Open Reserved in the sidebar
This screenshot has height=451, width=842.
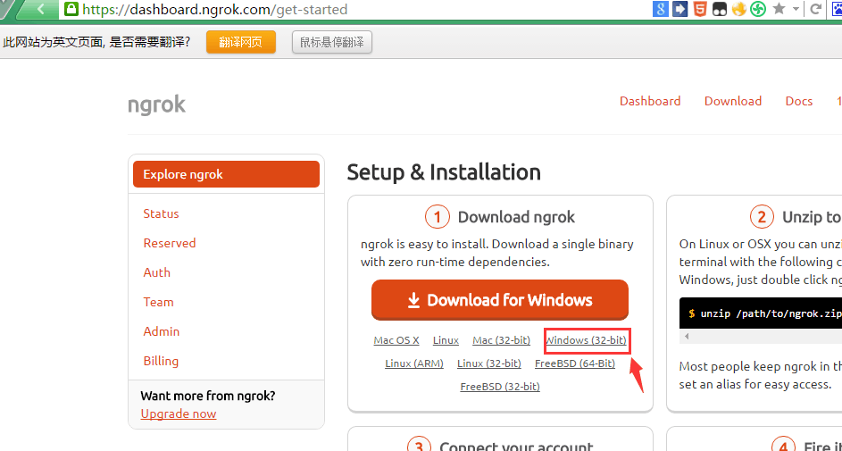[170, 243]
